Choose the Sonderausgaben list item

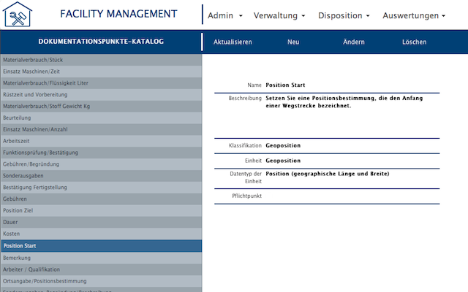[x=101, y=176]
